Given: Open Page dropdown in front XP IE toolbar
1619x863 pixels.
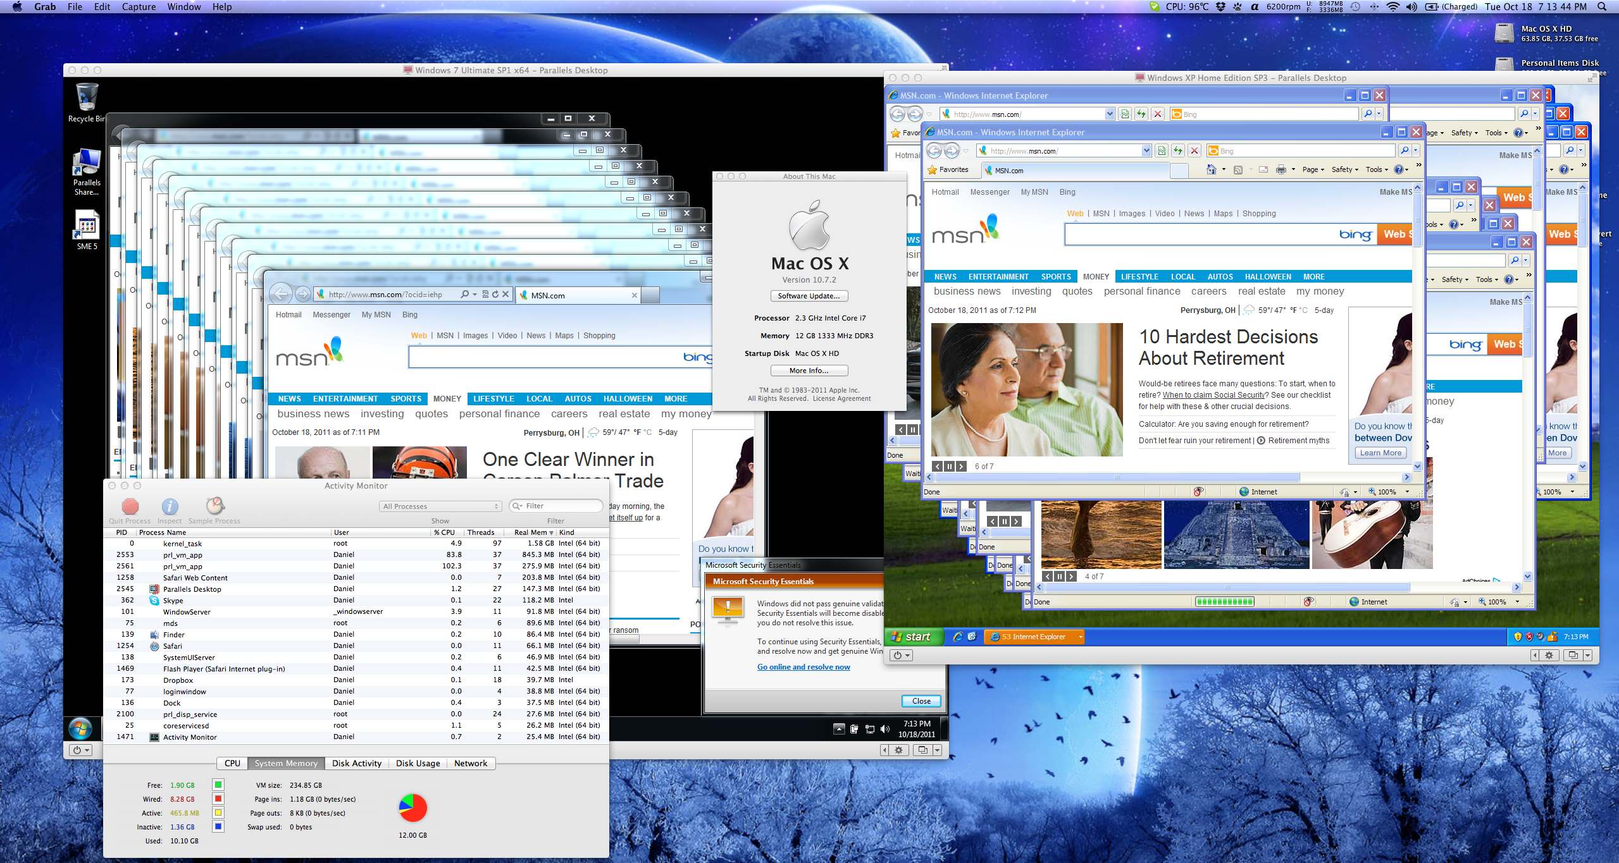Looking at the screenshot, I should [x=1313, y=169].
